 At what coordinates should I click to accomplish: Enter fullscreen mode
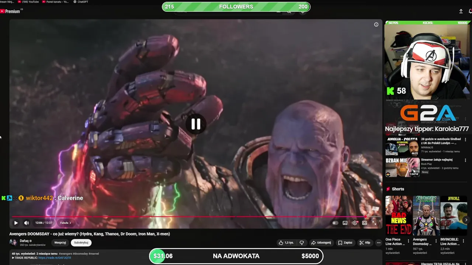(374, 223)
